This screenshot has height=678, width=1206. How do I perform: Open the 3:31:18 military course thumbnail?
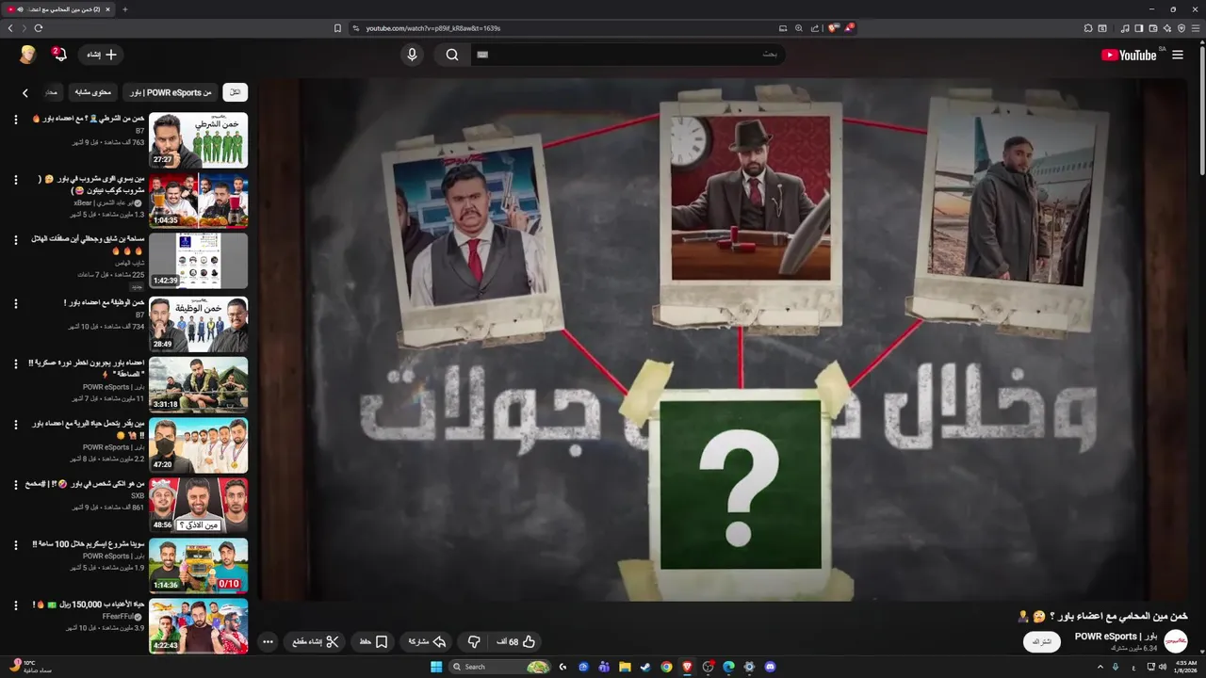point(198,385)
